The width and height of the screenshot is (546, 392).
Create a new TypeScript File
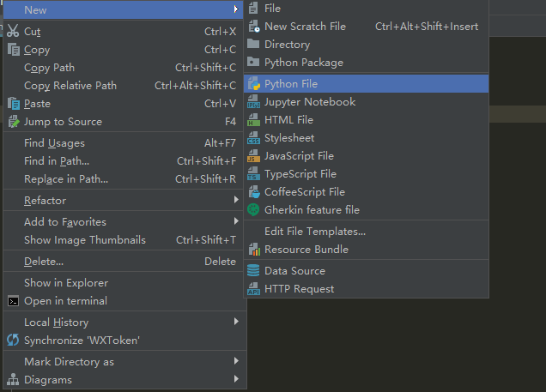300,174
